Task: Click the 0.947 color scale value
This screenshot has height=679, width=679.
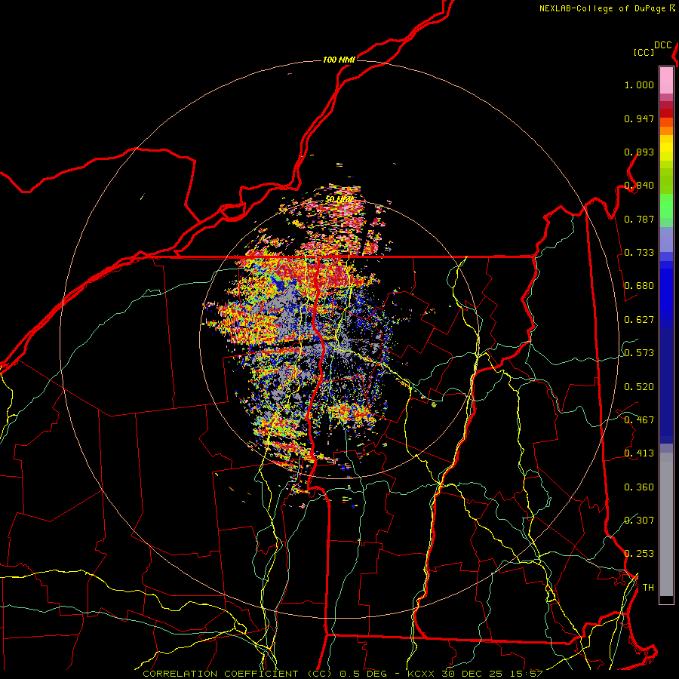Action: point(639,118)
